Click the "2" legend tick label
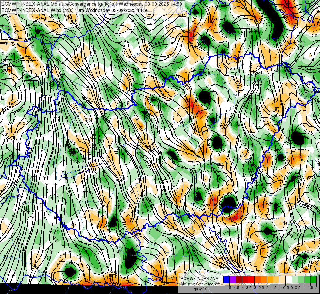Screen dimensions: 320x294 [316, 288]
